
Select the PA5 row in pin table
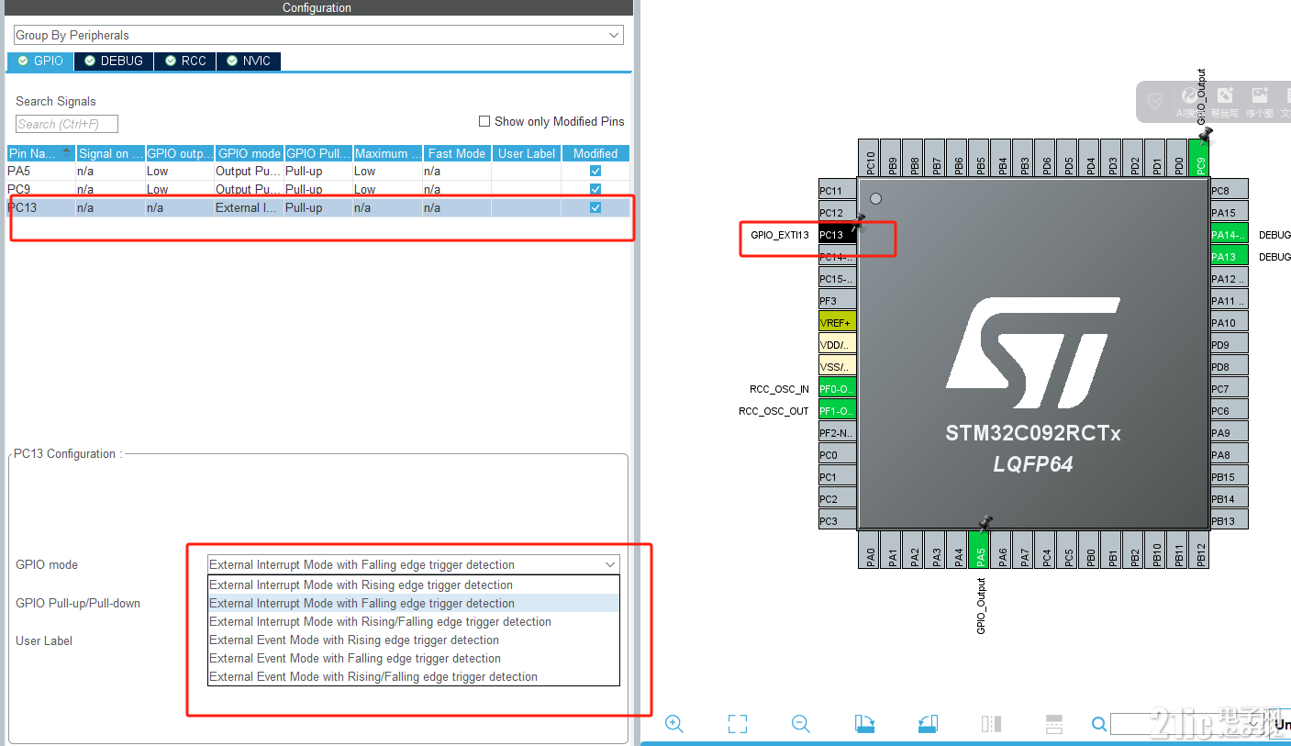point(318,171)
